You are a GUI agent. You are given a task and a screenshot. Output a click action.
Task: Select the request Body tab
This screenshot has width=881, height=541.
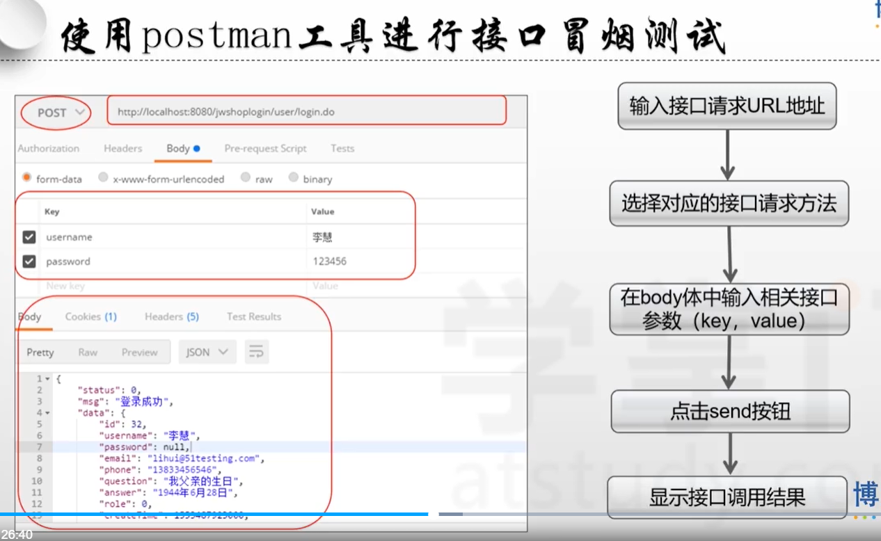[183, 148]
